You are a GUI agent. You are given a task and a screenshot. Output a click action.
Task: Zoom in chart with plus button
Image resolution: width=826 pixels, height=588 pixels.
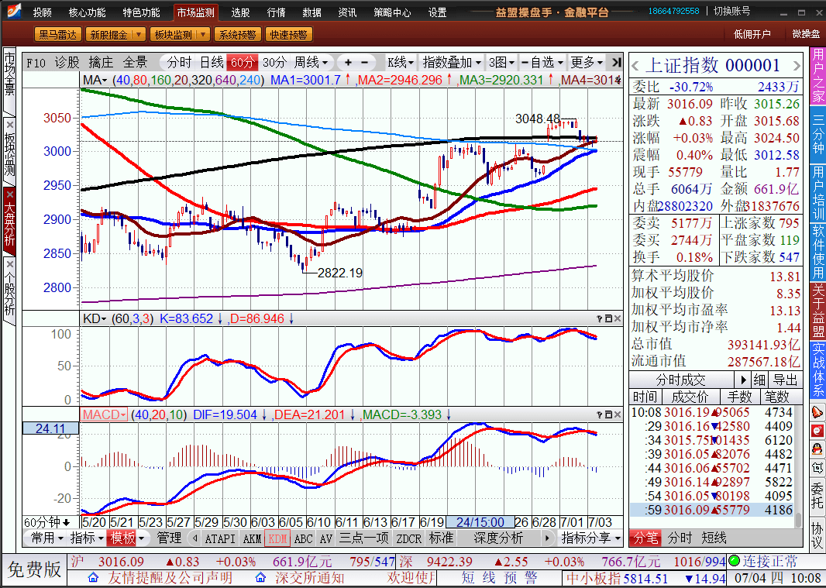tap(348, 63)
